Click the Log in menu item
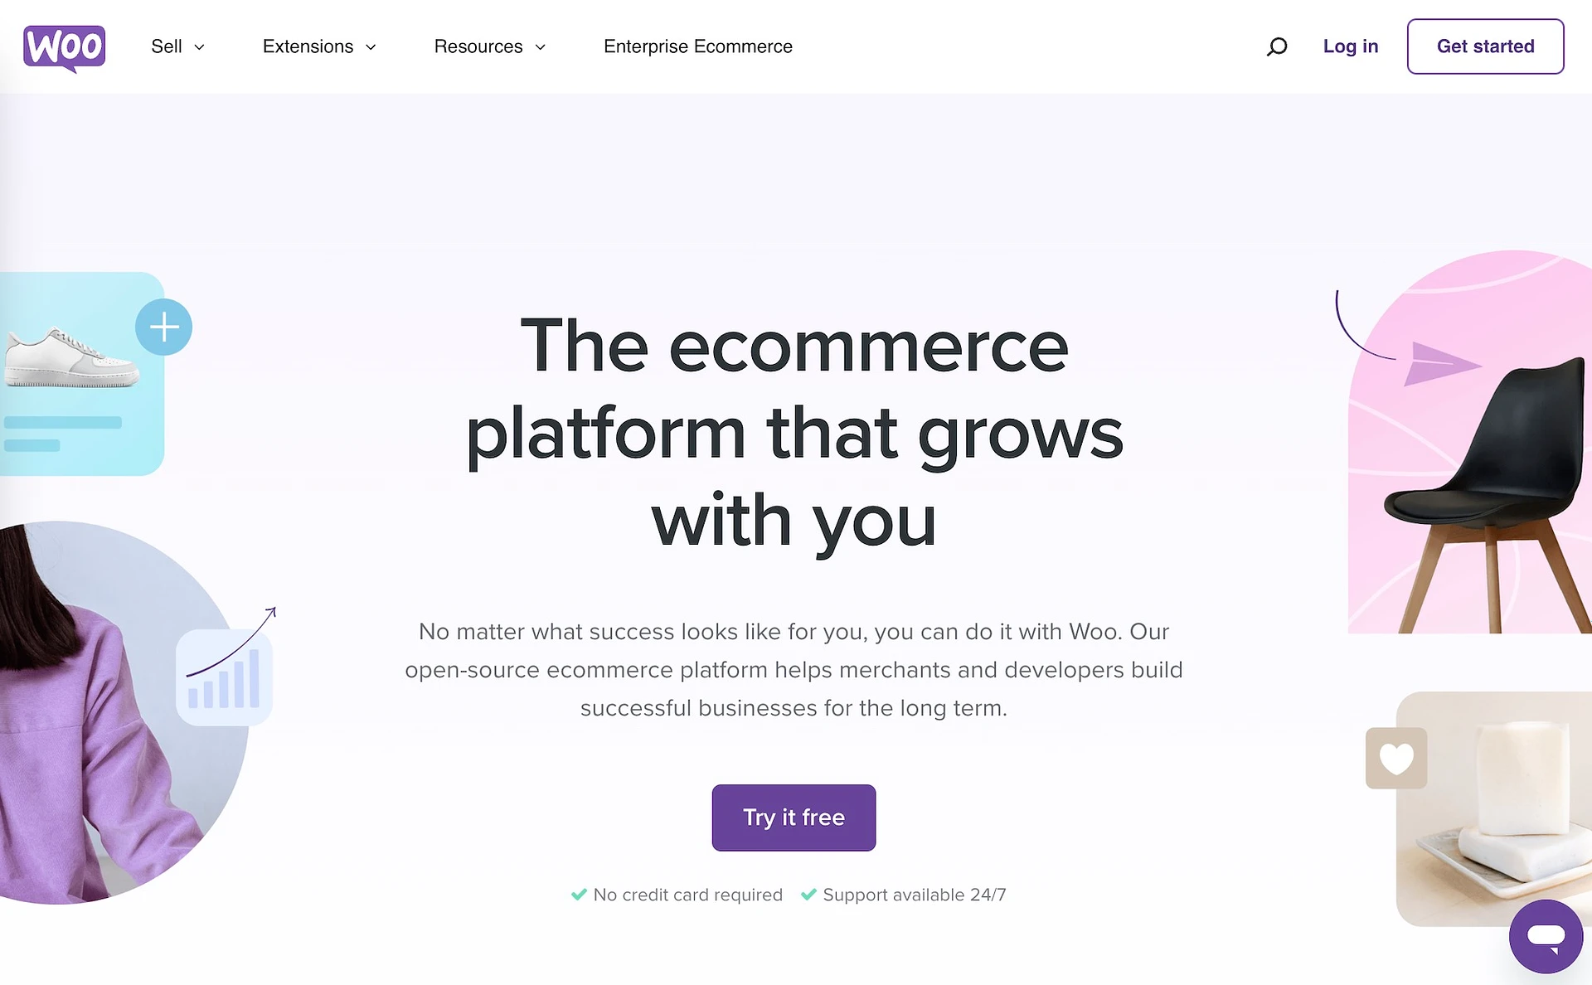The height and width of the screenshot is (985, 1592). [x=1350, y=46]
